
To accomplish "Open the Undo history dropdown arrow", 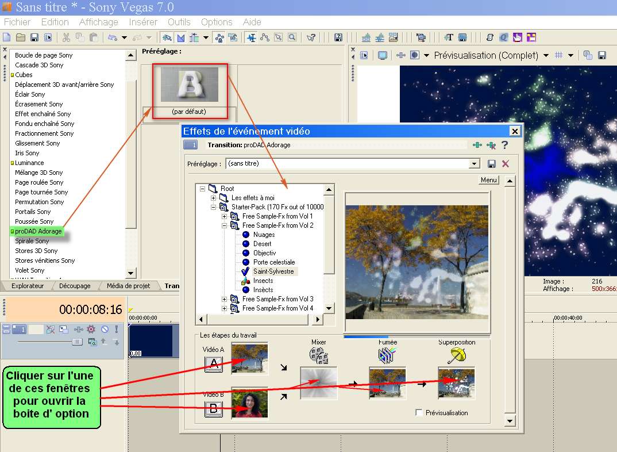I will coord(124,38).
